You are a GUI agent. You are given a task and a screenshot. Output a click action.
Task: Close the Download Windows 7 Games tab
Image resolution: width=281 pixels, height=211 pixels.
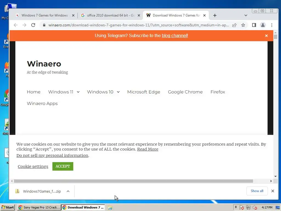click(204, 15)
